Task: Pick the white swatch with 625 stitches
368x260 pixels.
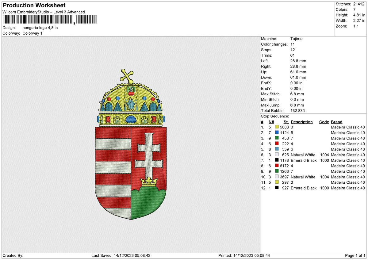Action: 277,155
